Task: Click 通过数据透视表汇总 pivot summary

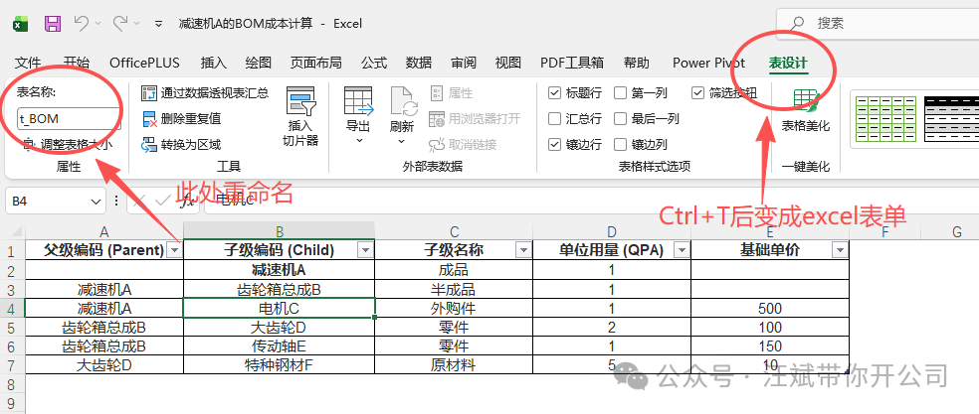Action: pyautogui.click(x=205, y=93)
